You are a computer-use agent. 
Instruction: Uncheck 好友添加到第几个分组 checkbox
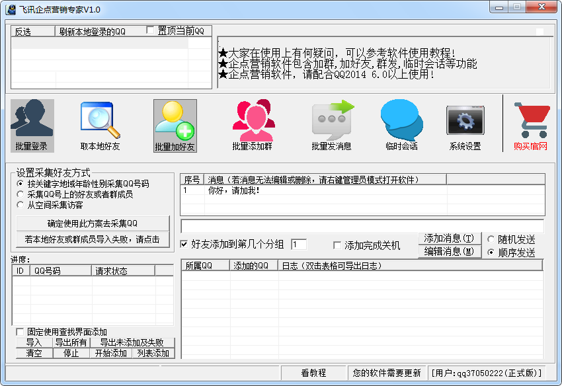point(184,245)
